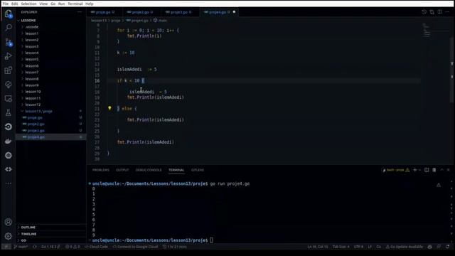Click the main breadcrumb symbol
This screenshot has width=455, height=256.
tap(160, 21)
